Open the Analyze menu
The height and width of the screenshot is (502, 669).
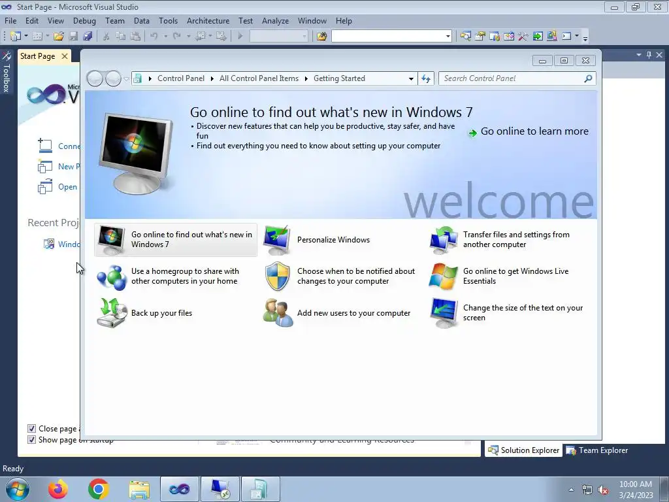click(275, 21)
